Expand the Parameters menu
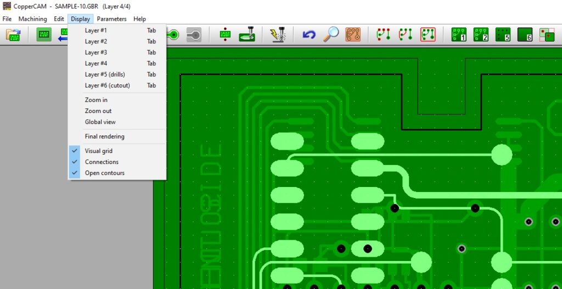 [111, 19]
